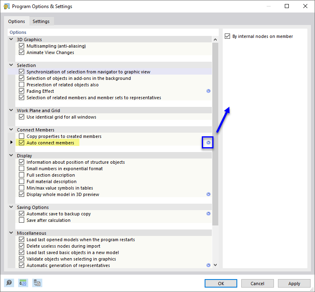315x292 pixels.
Task: Collapse the Display section
Action: (11, 155)
